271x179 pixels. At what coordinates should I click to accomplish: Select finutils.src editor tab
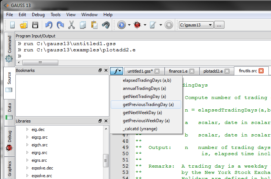[248, 71]
